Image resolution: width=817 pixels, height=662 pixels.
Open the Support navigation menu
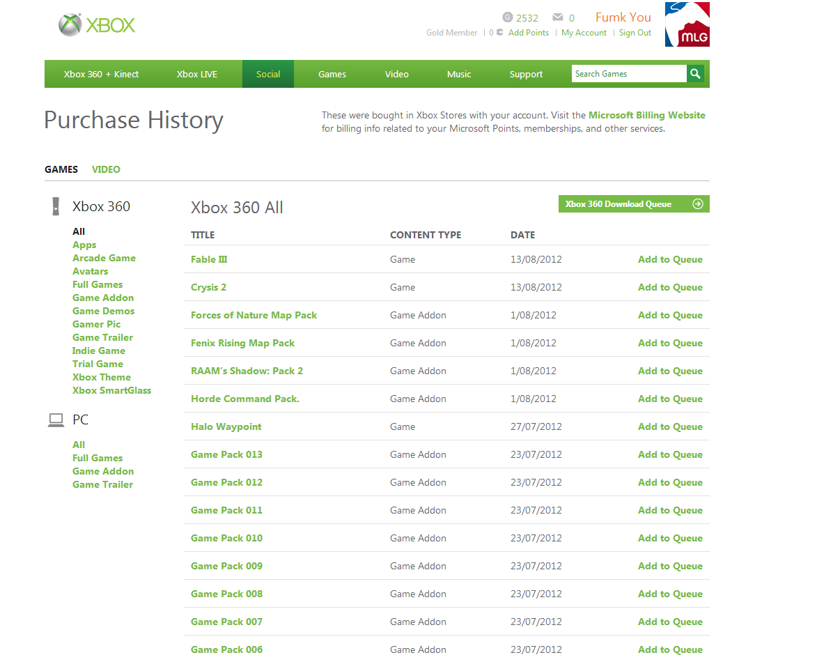pyautogui.click(x=526, y=74)
